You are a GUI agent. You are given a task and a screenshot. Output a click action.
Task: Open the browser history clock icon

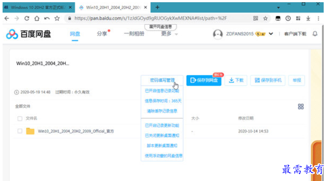point(288,18)
